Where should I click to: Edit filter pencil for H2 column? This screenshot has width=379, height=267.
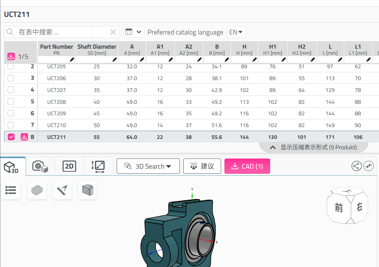313,59
